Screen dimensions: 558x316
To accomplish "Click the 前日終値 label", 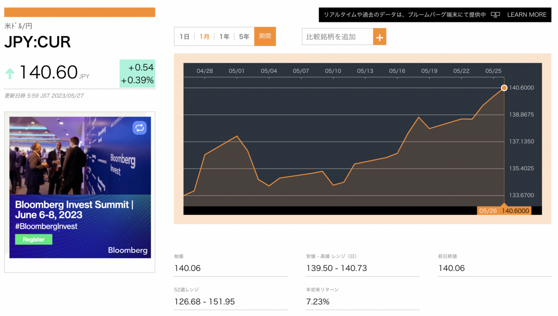I will (448, 256).
